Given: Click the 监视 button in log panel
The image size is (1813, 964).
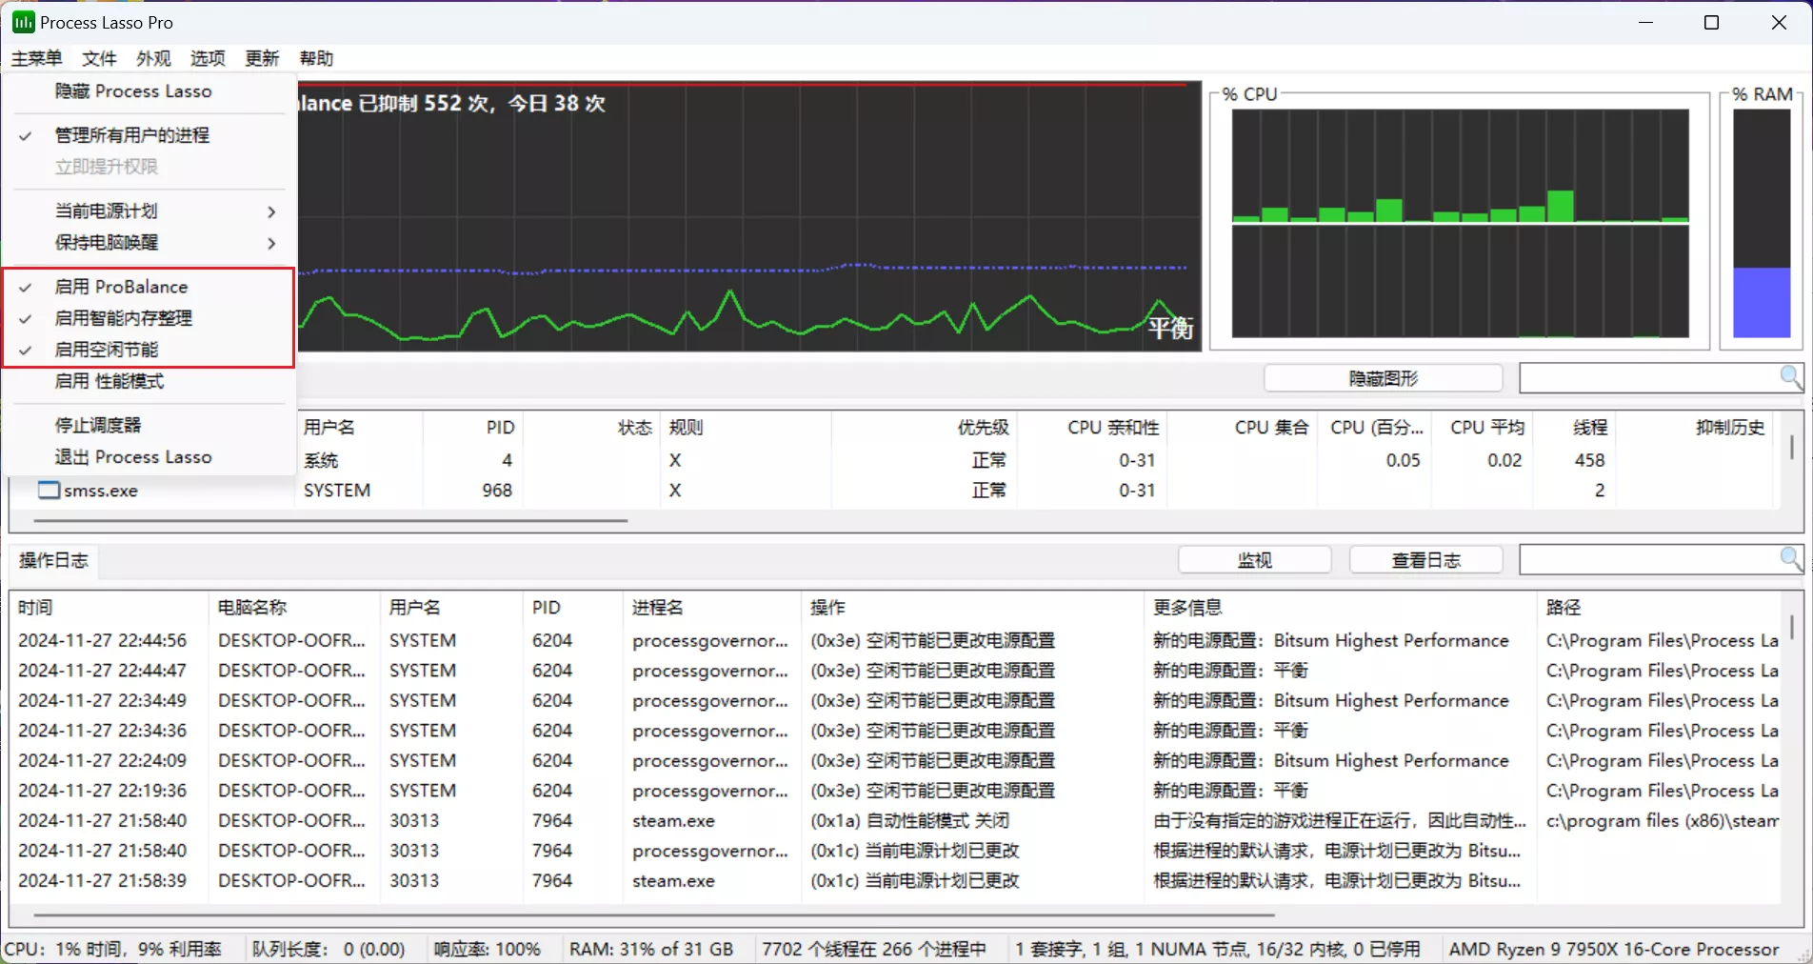Looking at the screenshot, I should [1254, 560].
